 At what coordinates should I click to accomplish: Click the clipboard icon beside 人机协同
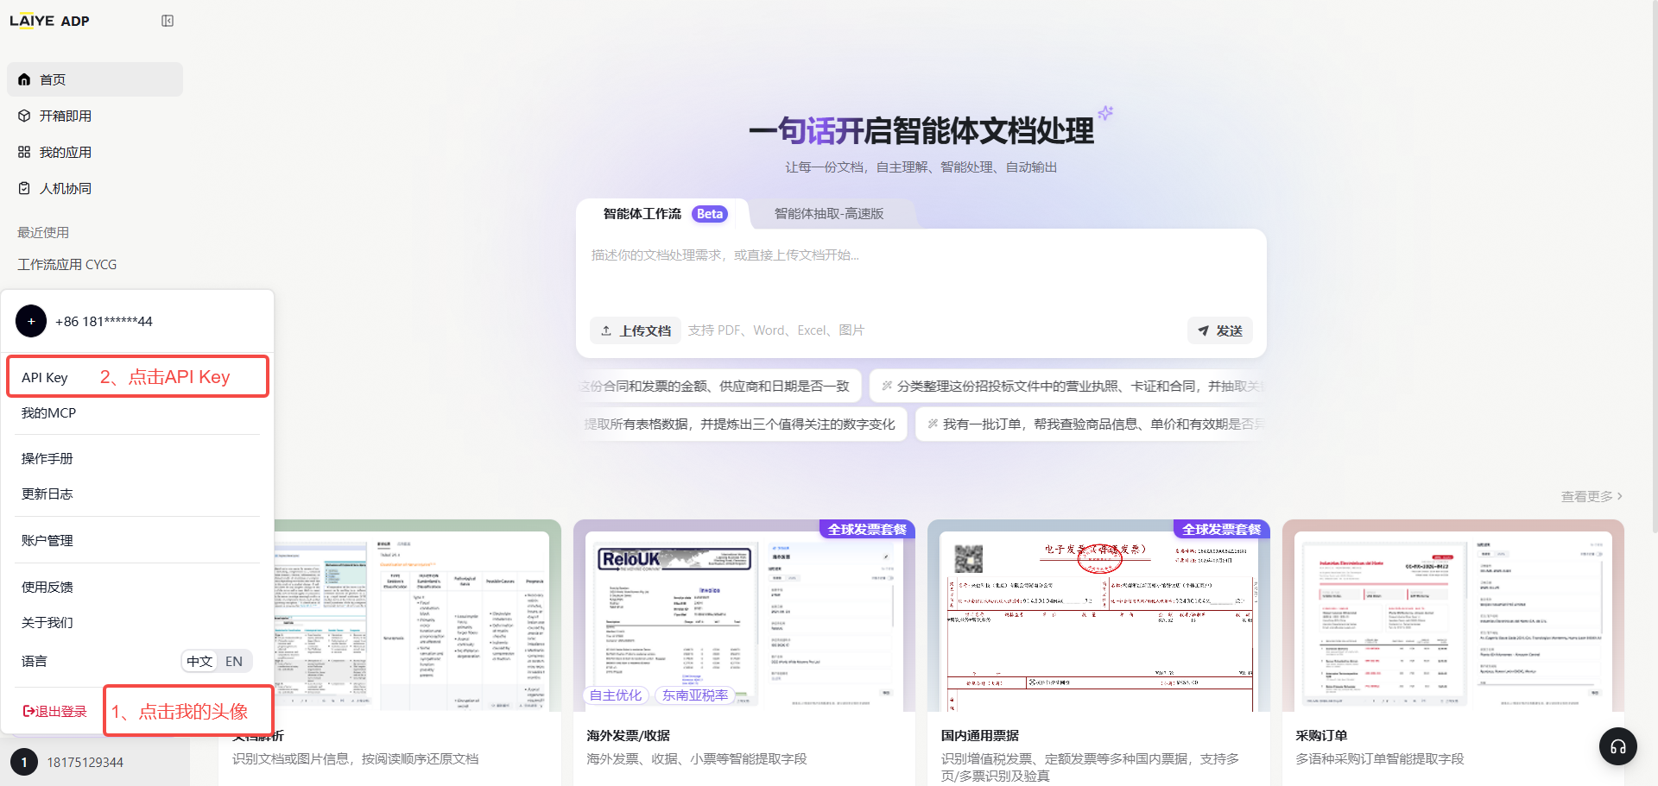tap(24, 188)
